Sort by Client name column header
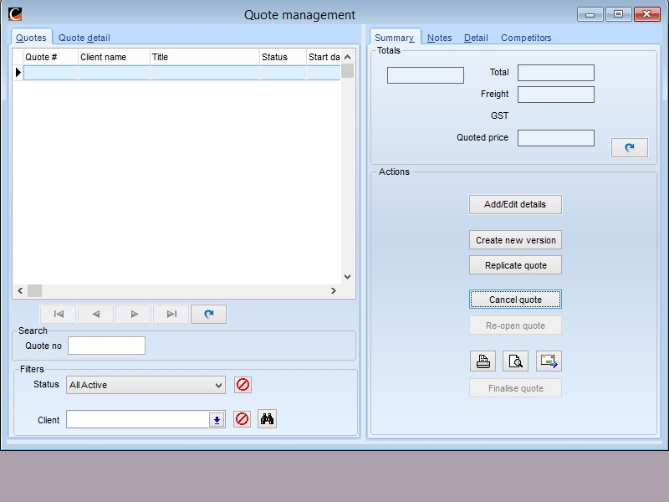669x502 pixels. click(114, 57)
